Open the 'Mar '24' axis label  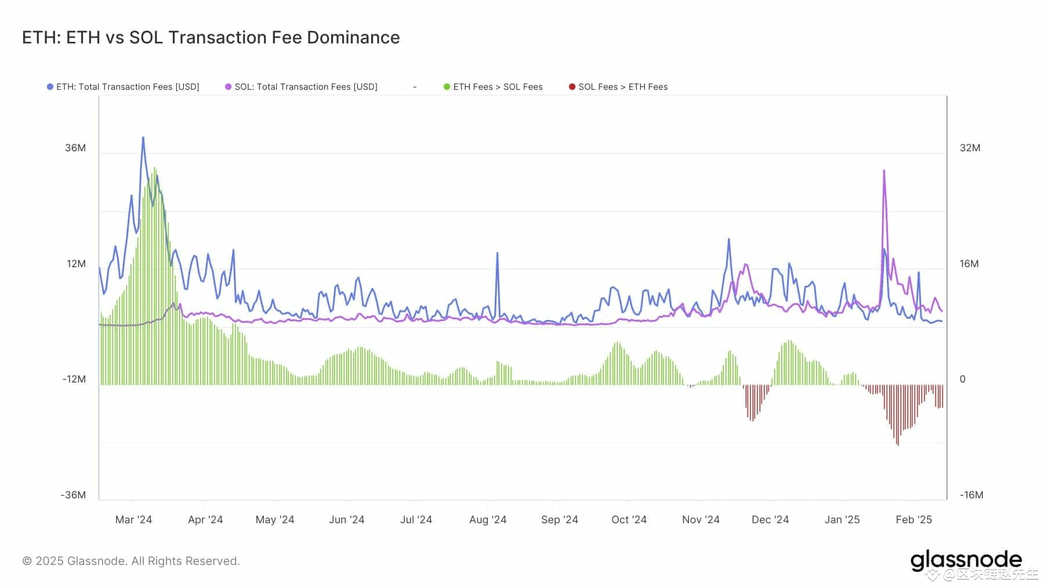133,520
